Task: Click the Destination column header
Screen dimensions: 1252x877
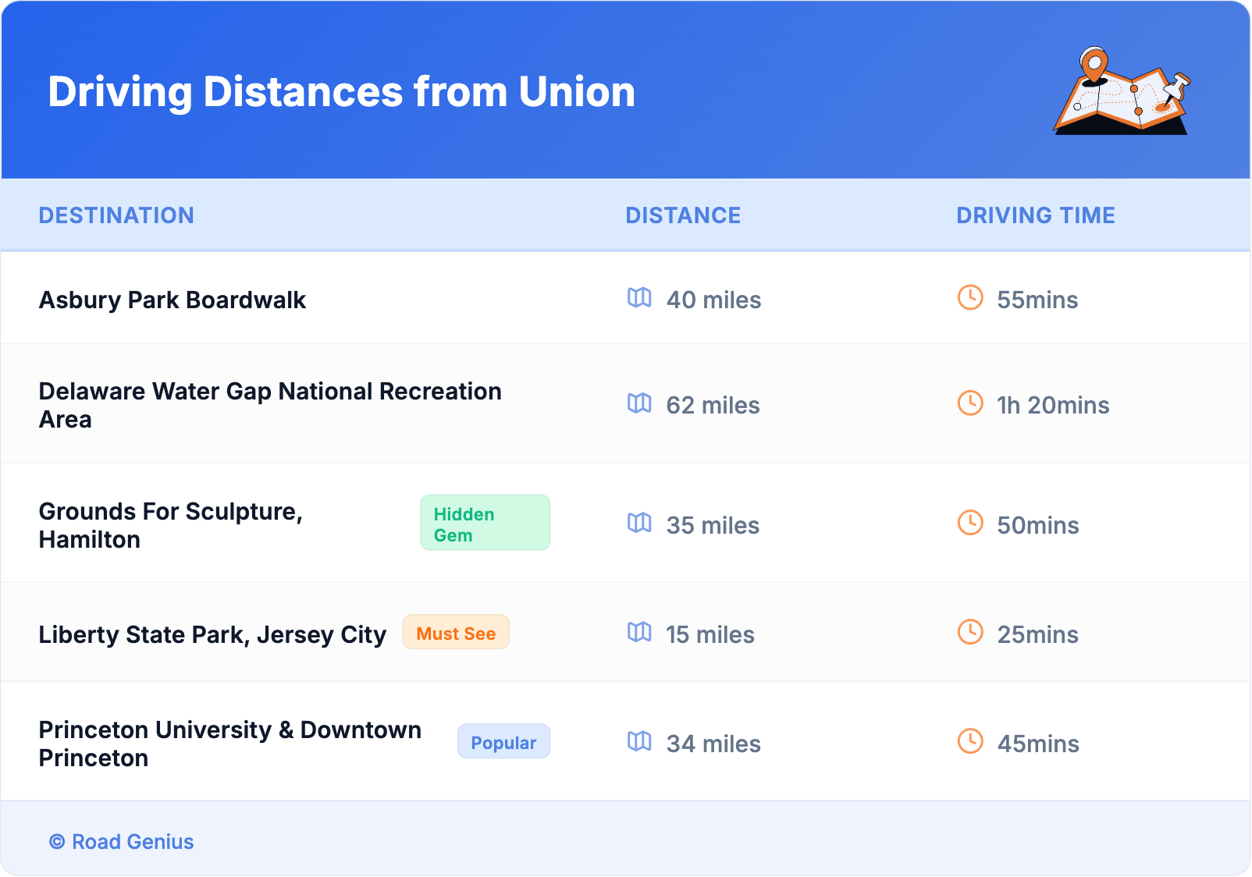Action: (x=116, y=215)
